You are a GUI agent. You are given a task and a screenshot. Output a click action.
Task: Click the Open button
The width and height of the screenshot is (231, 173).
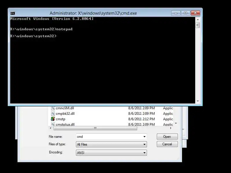coord(167,137)
